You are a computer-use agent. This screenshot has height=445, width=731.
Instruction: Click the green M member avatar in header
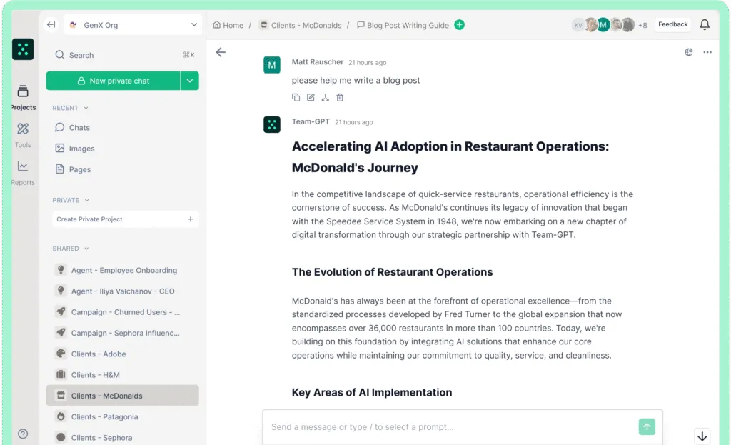point(603,25)
